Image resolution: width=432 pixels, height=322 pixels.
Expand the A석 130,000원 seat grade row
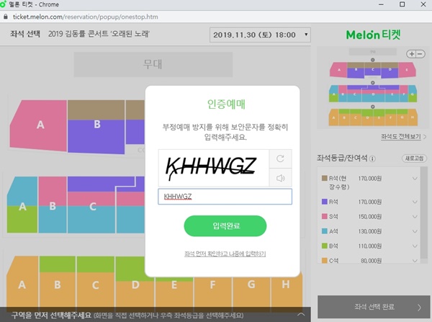point(415,231)
